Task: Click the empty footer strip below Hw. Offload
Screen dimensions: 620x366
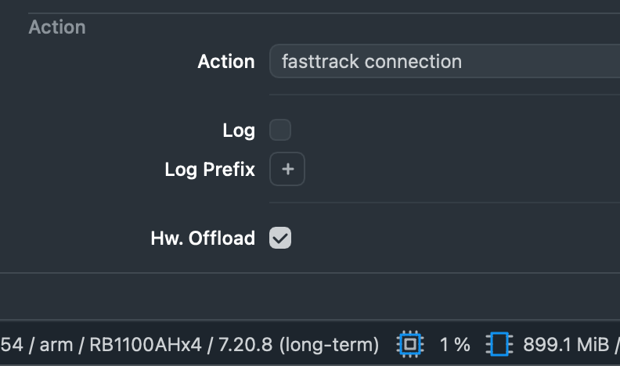Action: [310, 296]
